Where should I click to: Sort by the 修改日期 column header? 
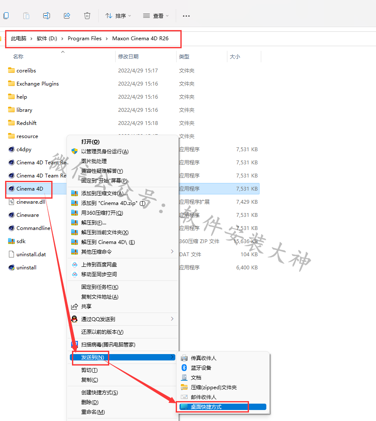(128, 57)
